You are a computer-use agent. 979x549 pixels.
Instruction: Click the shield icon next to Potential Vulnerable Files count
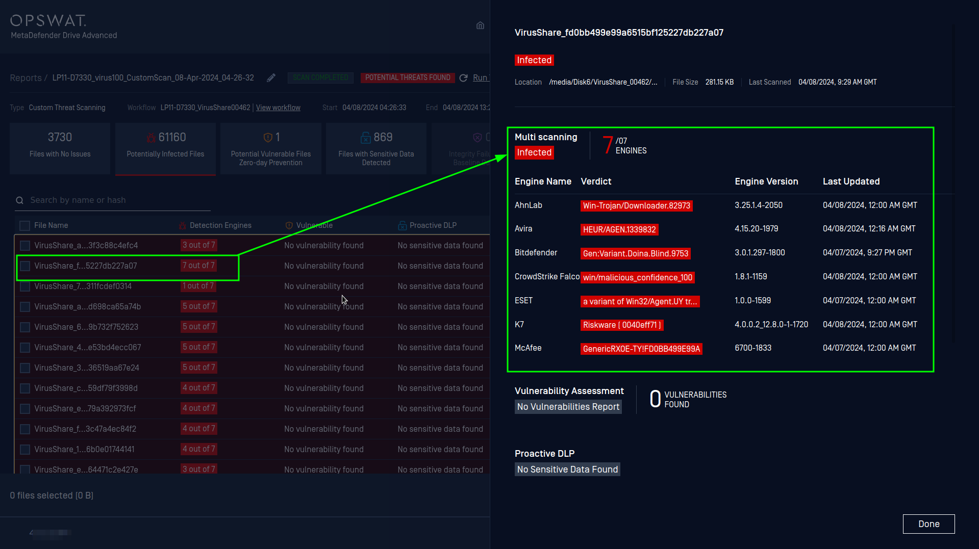267,137
